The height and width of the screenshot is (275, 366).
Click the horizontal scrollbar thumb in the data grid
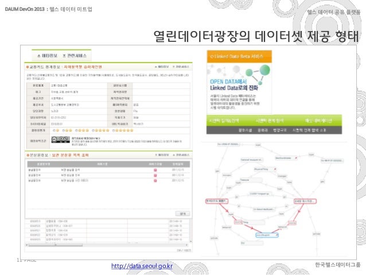pos(55,245)
